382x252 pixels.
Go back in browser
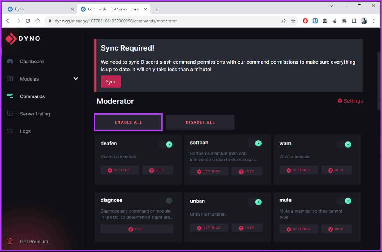(x=8, y=21)
